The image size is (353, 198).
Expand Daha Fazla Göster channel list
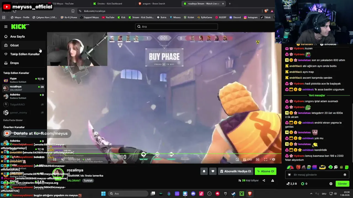(x=13, y=120)
